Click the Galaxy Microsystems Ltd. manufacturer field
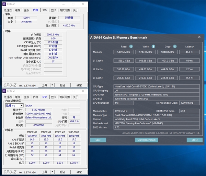 point(38,117)
